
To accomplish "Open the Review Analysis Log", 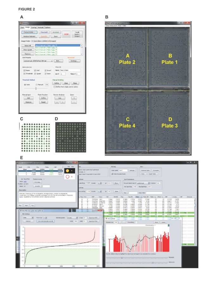I will point(60,98).
